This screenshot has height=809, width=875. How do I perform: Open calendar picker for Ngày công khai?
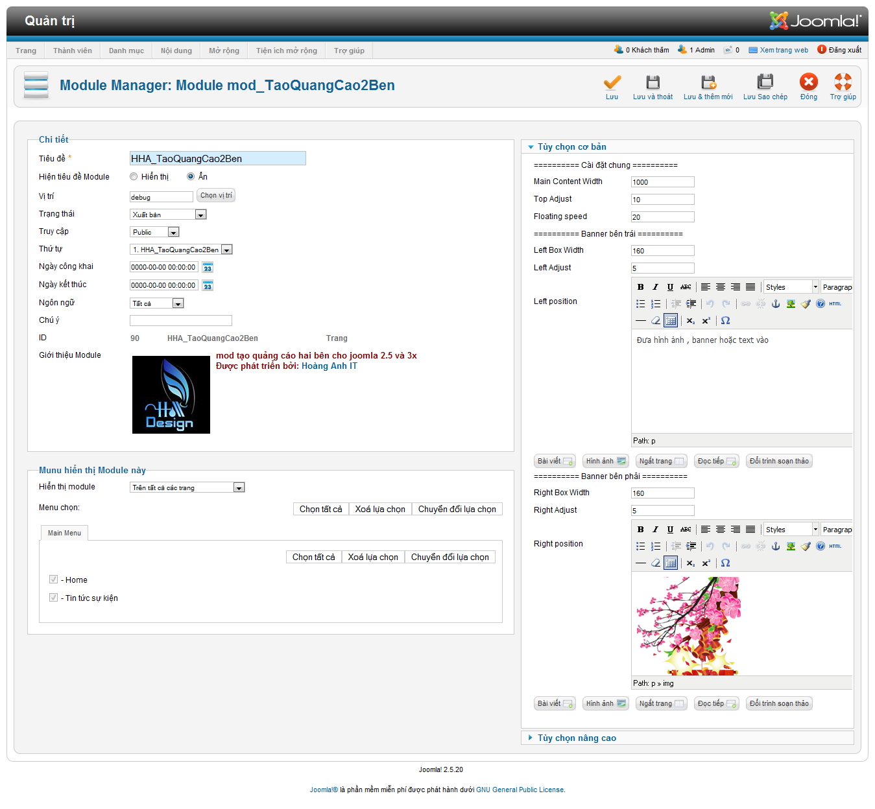tap(208, 268)
